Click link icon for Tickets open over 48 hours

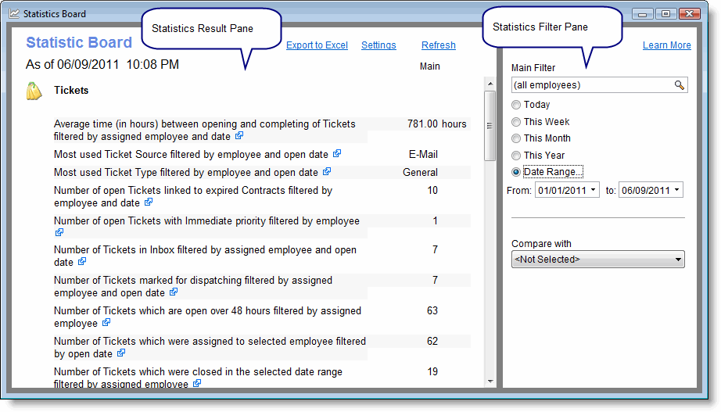pyautogui.click(x=106, y=322)
